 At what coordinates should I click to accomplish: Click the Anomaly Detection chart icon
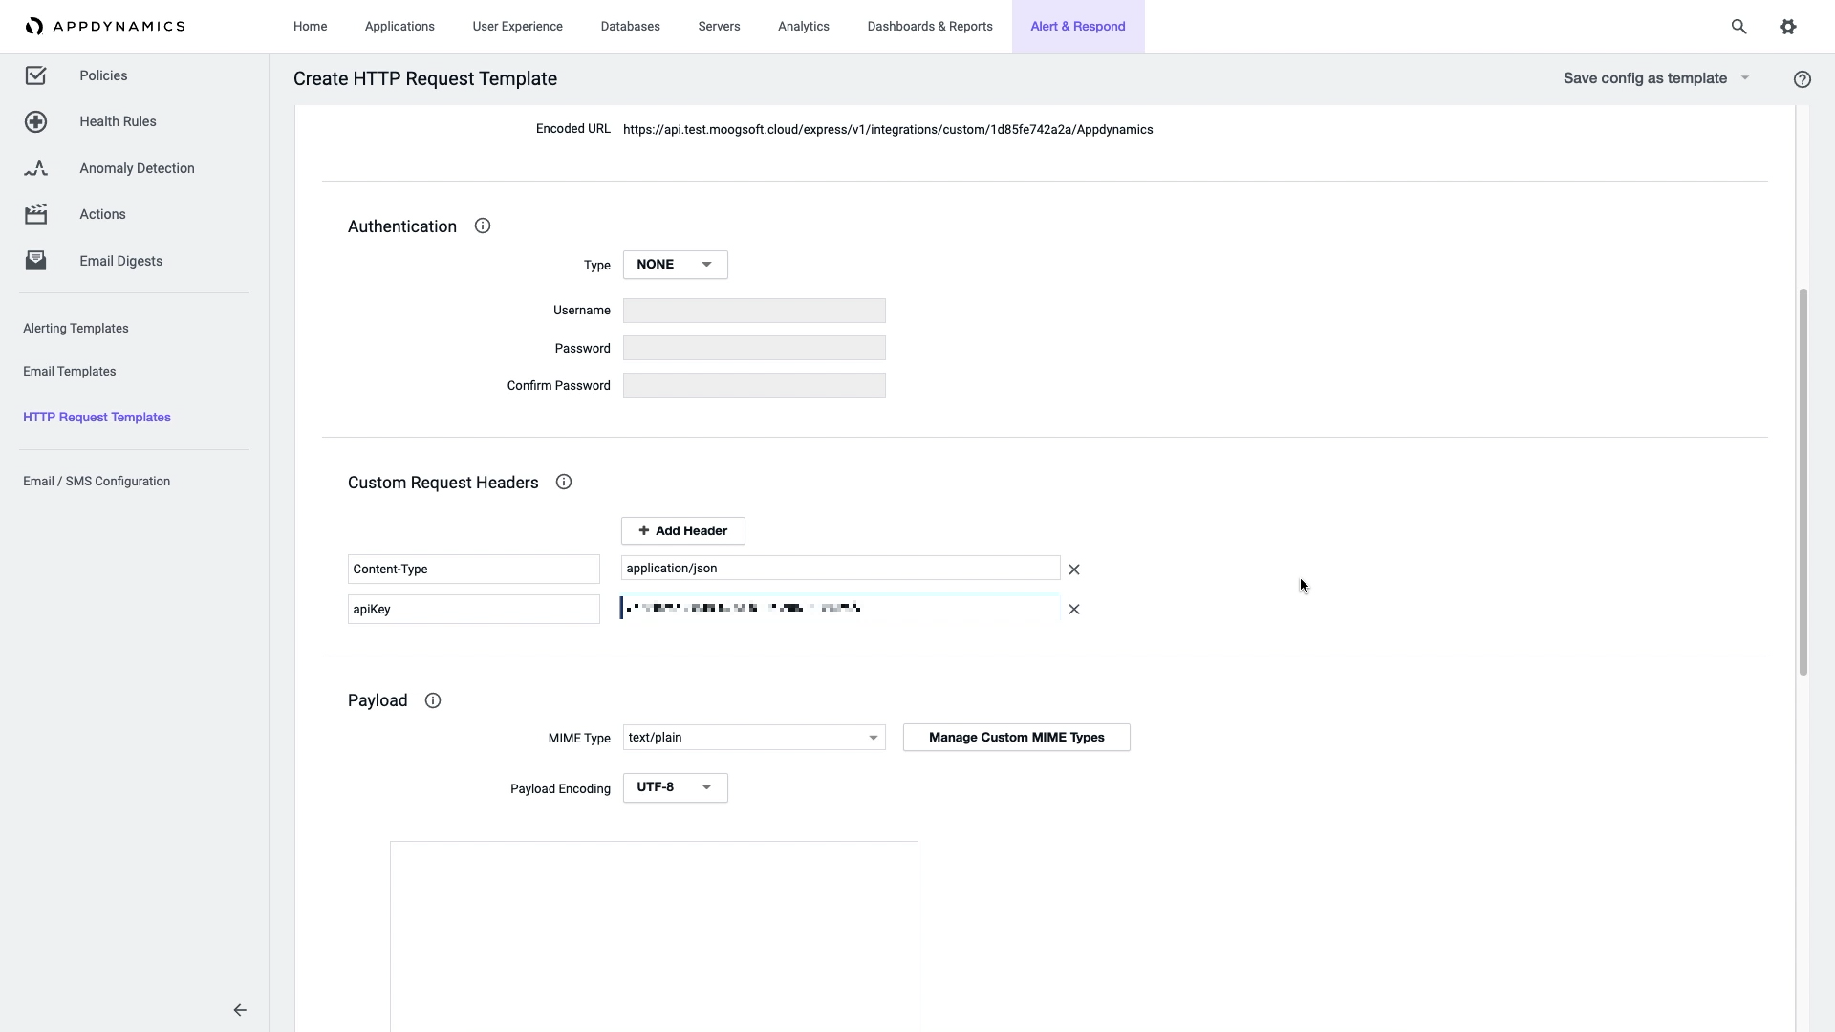(35, 168)
